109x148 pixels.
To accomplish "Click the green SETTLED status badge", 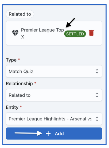I will tap(75, 34).
